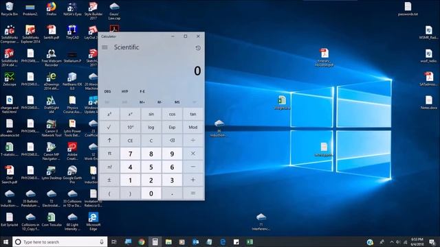Click the backspace key in Calculator
The height and width of the screenshot is (247, 440).
(x=172, y=140)
